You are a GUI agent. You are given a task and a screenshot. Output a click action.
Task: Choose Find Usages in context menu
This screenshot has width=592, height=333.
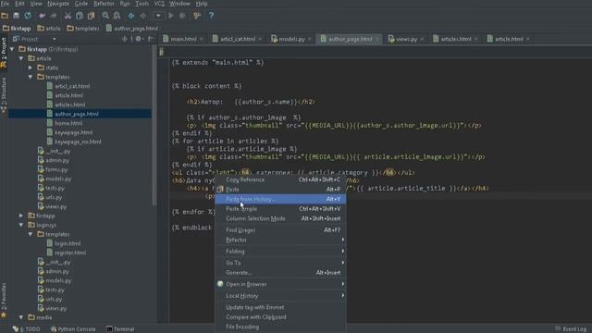point(280,230)
